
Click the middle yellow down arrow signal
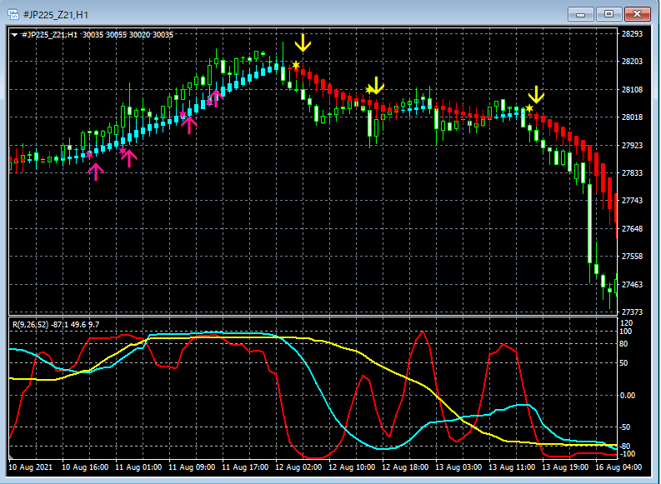tap(377, 84)
